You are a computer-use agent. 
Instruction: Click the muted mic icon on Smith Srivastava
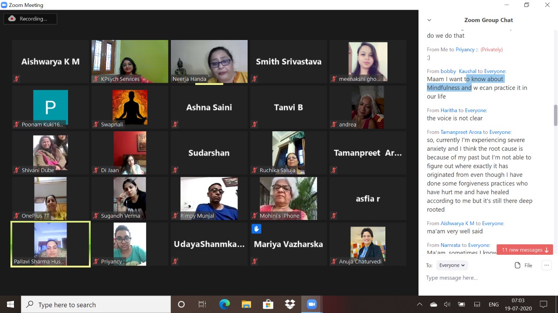[x=255, y=79]
